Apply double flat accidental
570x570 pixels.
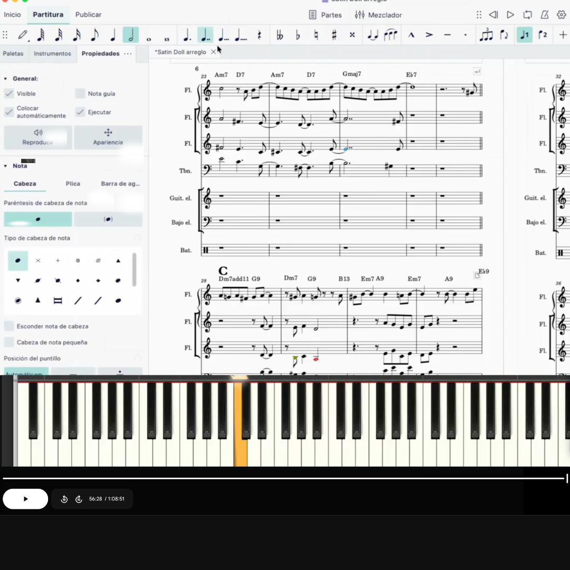point(280,35)
